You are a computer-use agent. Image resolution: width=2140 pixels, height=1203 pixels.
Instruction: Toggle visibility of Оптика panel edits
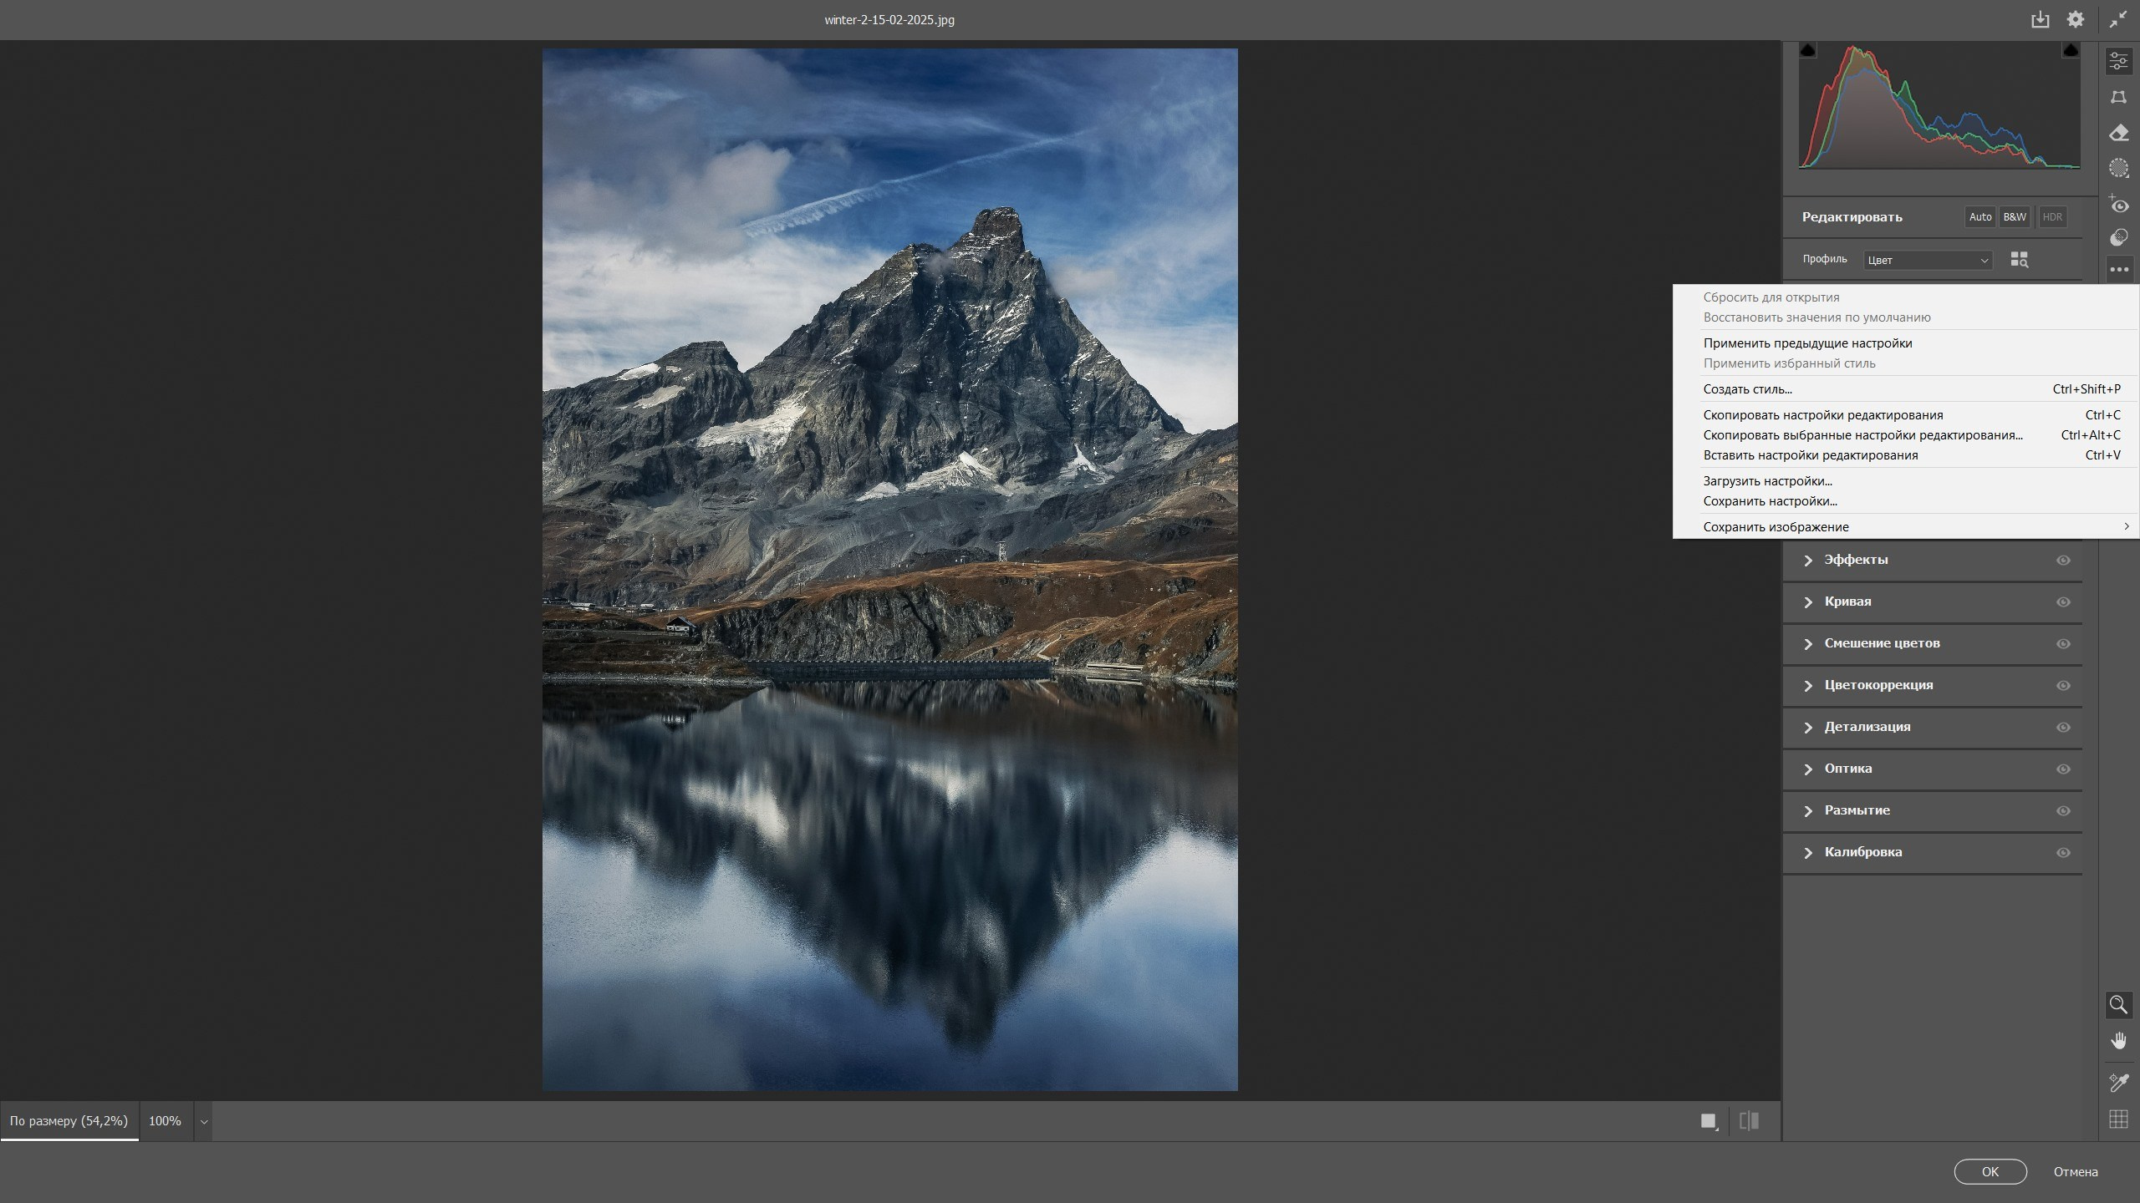point(2063,769)
